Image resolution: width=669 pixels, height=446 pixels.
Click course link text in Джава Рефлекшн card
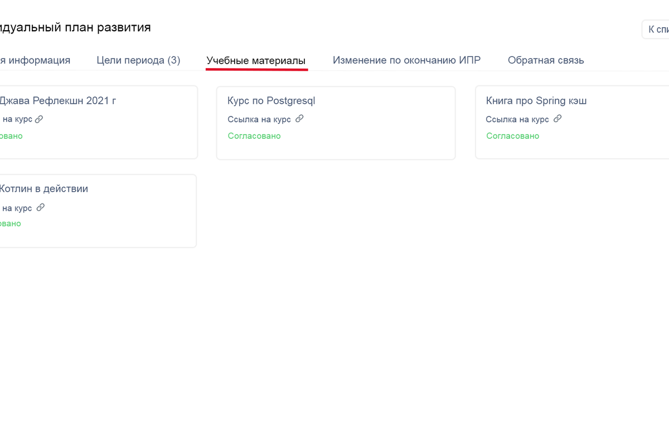click(17, 119)
